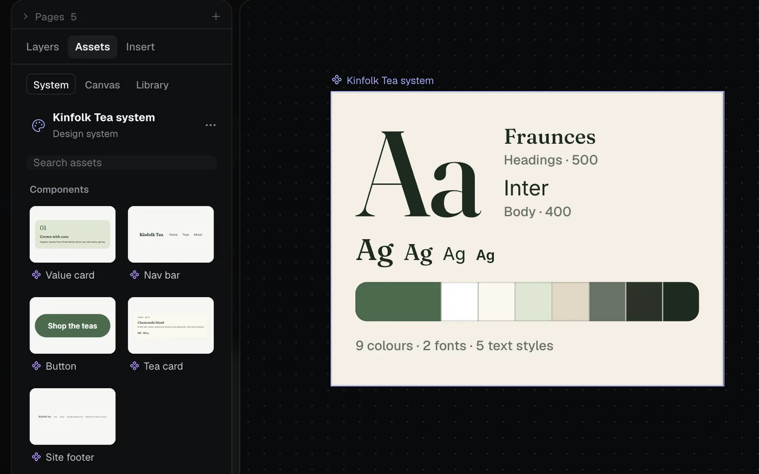Select the Value card thumbnail
759x474 pixels.
click(73, 234)
